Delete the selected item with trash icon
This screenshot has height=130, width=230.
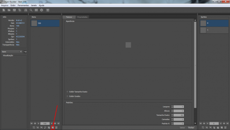click(56, 128)
